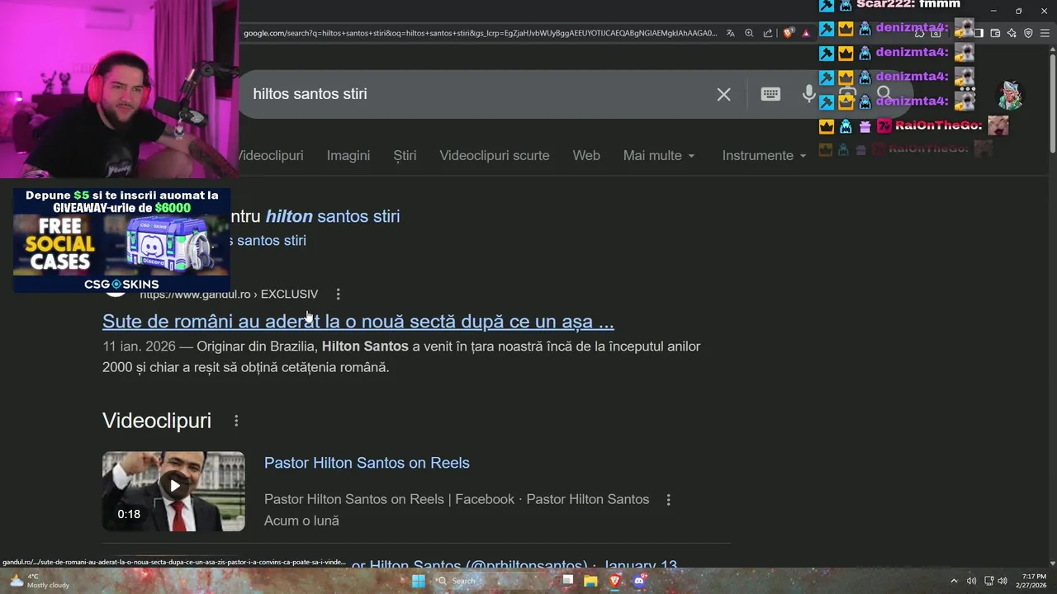Start voice search with microphone icon

click(809, 94)
